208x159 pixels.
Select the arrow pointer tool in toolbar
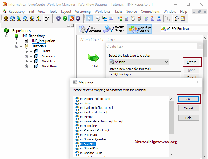[x=89, y=18]
